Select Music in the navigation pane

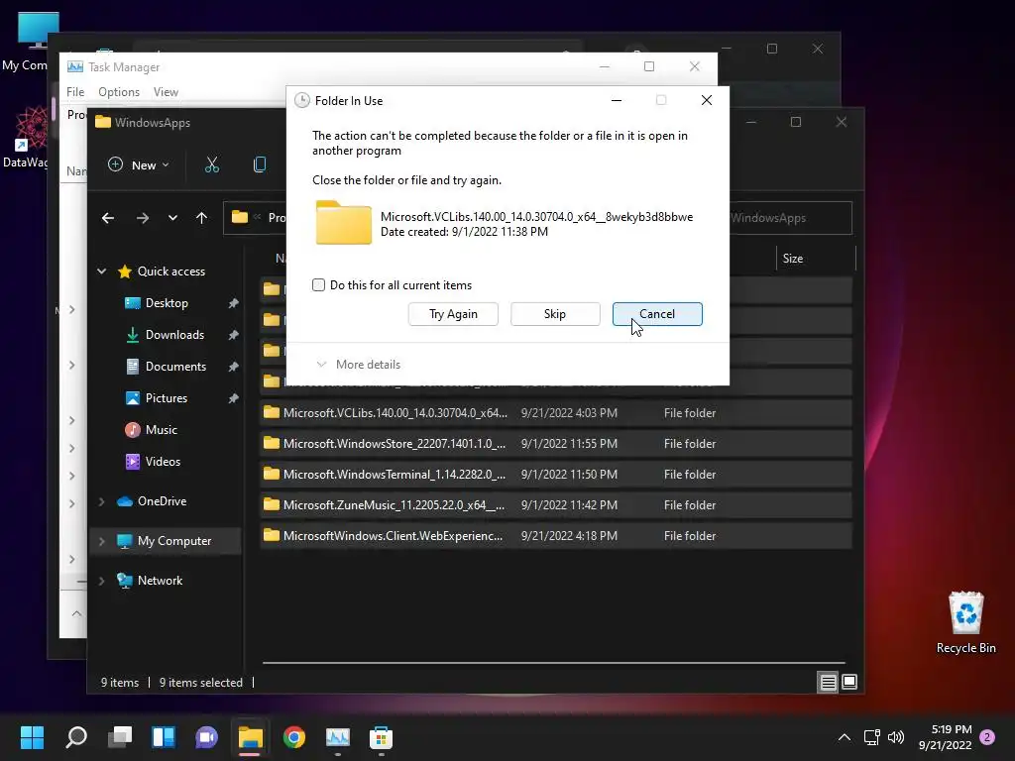[162, 430]
